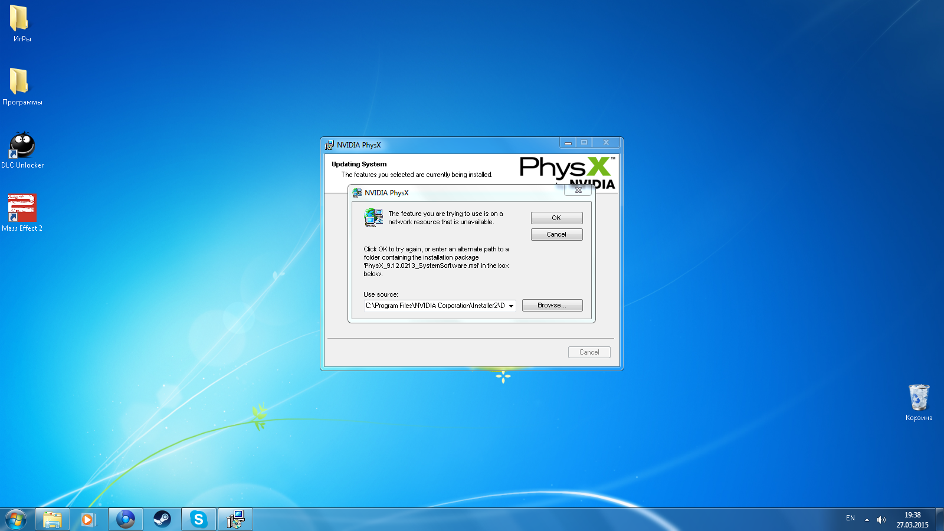Click the greyed Cancel button in installer window
The height and width of the screenshot is (531, 944).
point(589,352)
